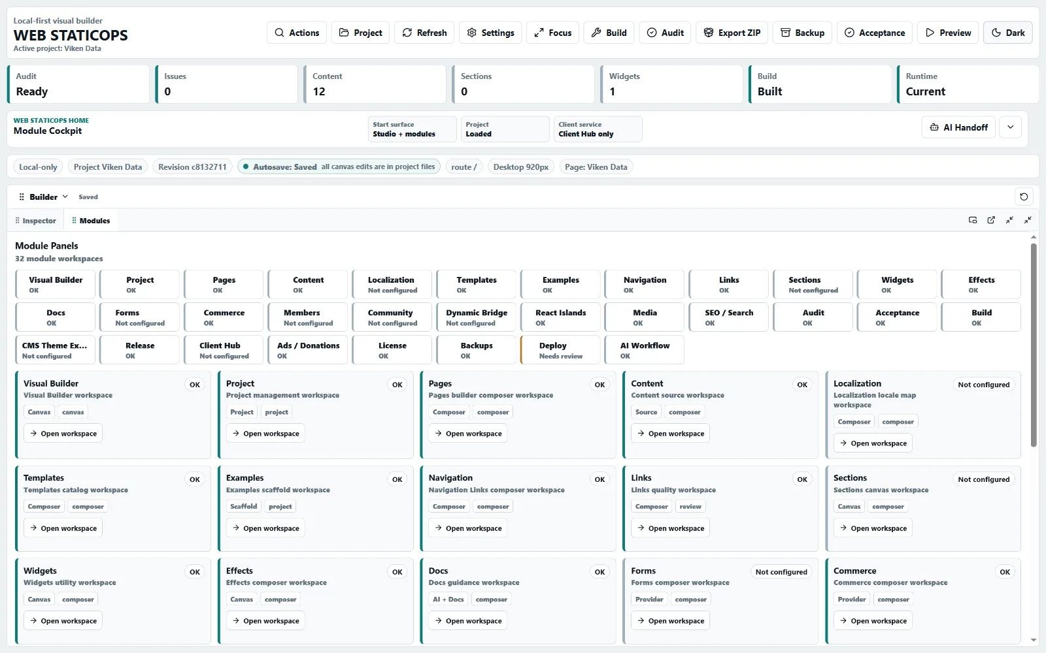1046x653 pixels.
Task: Open workspace in Project card
Action: (265, 434)
